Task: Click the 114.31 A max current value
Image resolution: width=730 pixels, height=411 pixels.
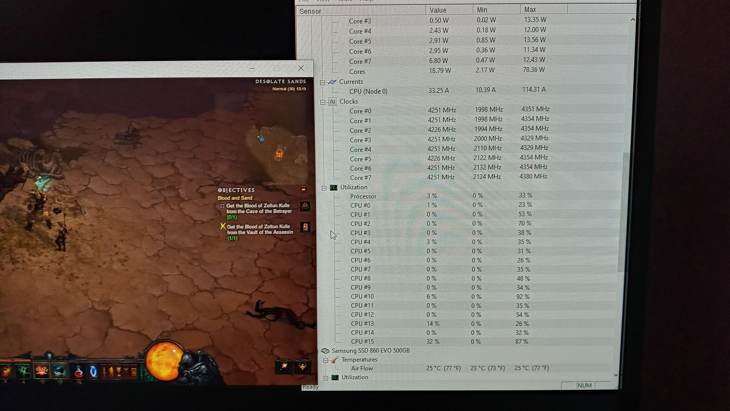Action: (x=534, y=90)
